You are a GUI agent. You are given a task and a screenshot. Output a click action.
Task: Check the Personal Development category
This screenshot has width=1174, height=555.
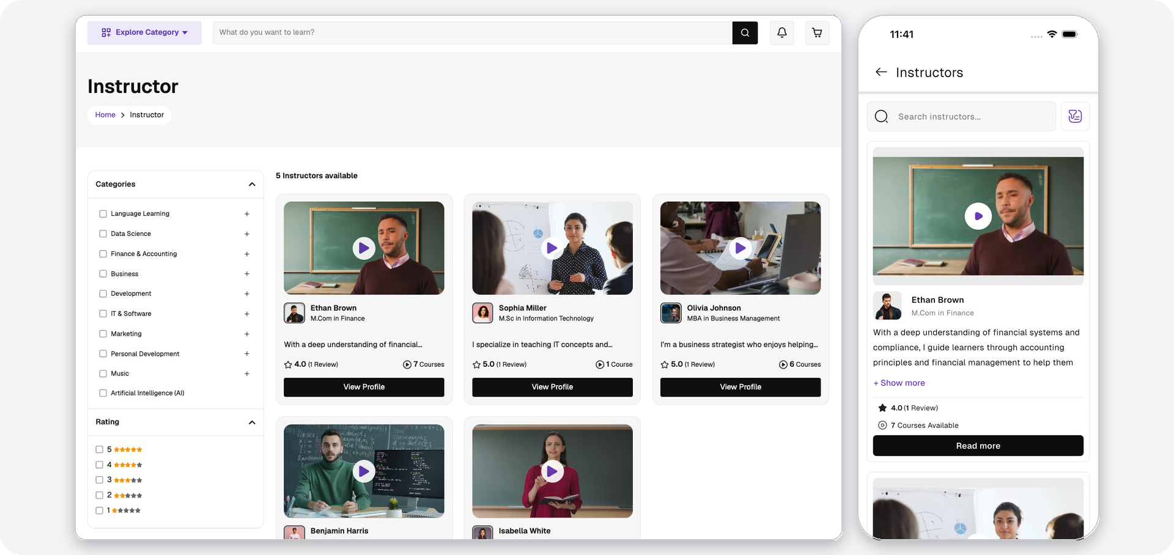coord(103,354)
